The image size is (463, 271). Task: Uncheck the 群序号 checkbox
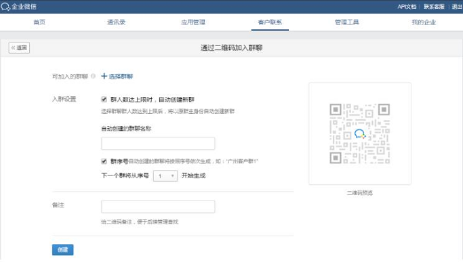click(x=104, y=161)
